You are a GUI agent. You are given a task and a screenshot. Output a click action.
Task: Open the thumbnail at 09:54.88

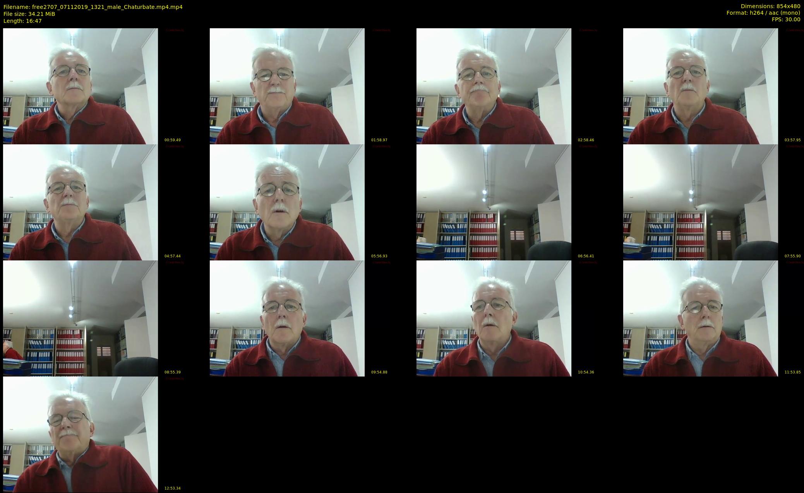pos(287,318)
